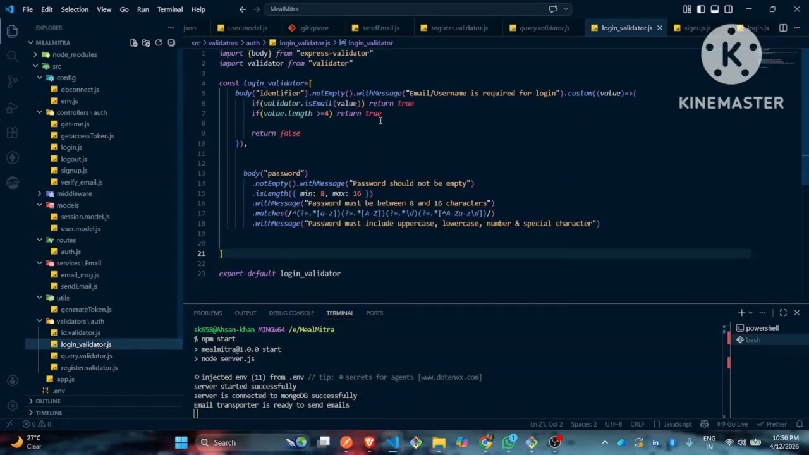Open the Windows Start button
Screen dimensions: 809x455
[x=181, y=442]
